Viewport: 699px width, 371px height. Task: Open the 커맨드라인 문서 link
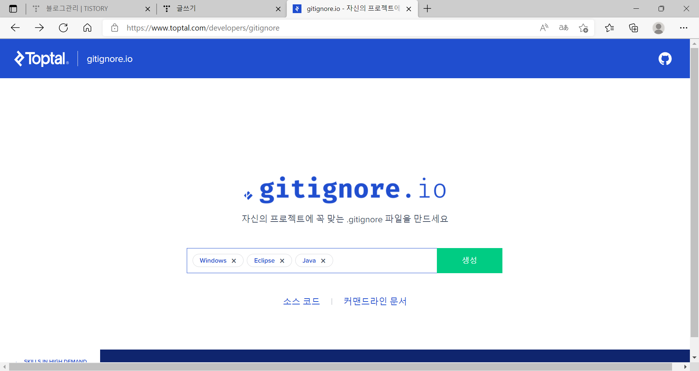click(375, 301)
